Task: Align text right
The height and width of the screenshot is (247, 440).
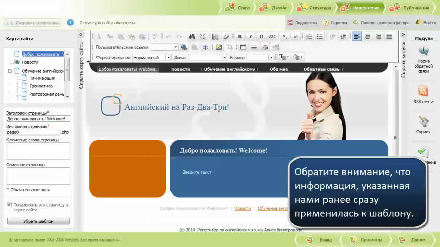Action: (378, 37)
